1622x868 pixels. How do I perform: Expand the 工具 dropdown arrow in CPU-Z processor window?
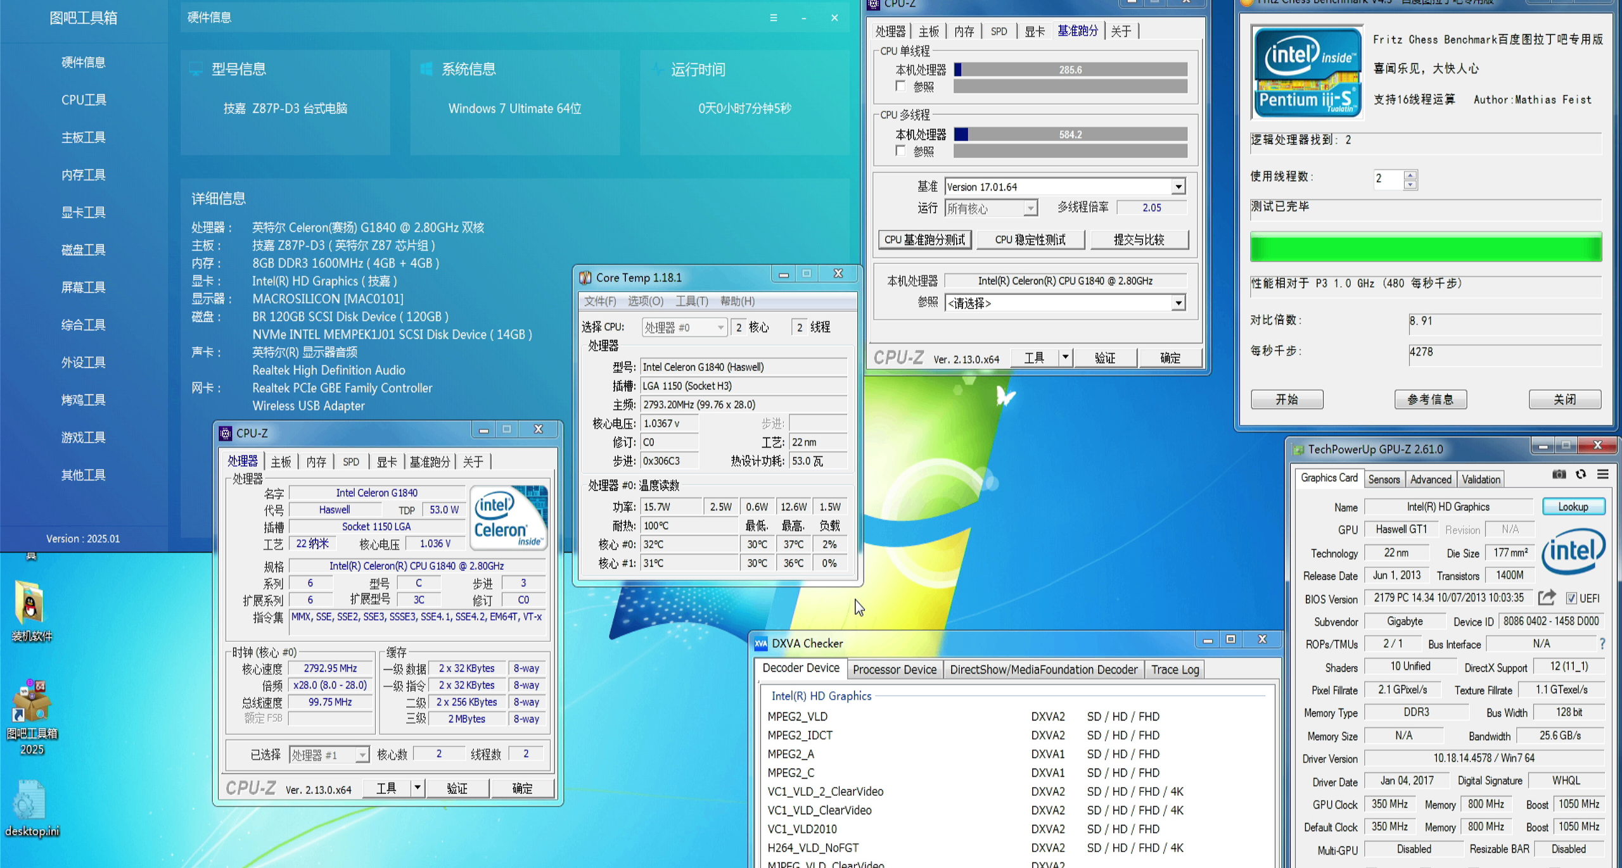pos(417,788)
